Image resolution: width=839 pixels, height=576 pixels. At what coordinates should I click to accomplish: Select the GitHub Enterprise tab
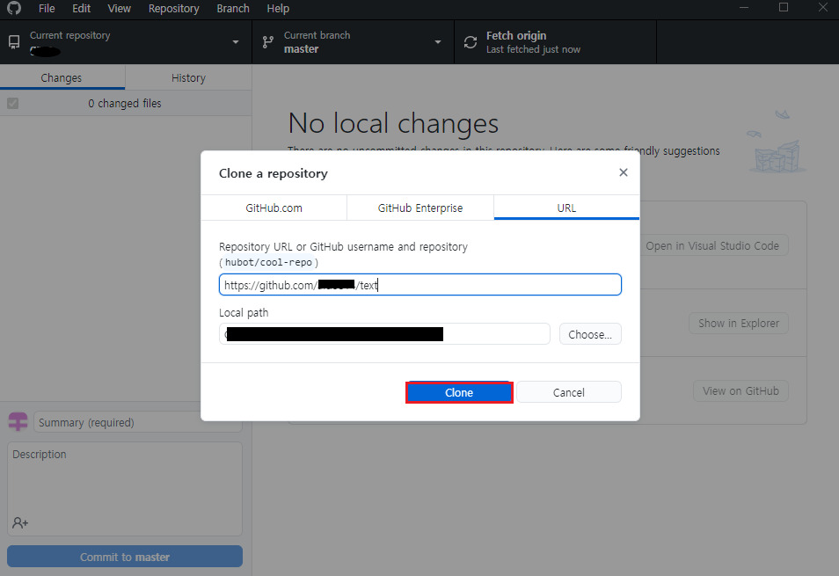click(420, 208)
